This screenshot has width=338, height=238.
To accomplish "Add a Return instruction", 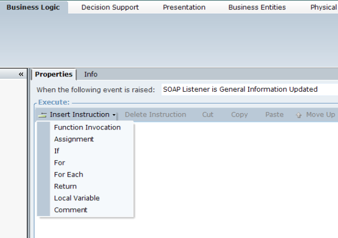I will 65,186.
